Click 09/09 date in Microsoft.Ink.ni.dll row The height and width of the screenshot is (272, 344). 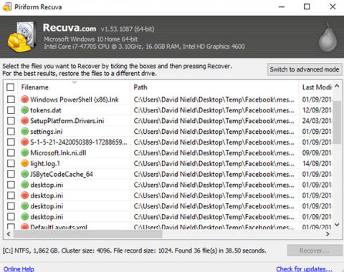(317, 152)
